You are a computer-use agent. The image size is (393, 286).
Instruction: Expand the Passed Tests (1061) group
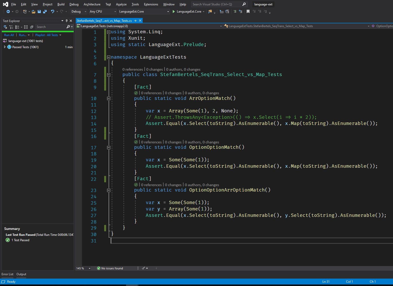tap(4, 47)
